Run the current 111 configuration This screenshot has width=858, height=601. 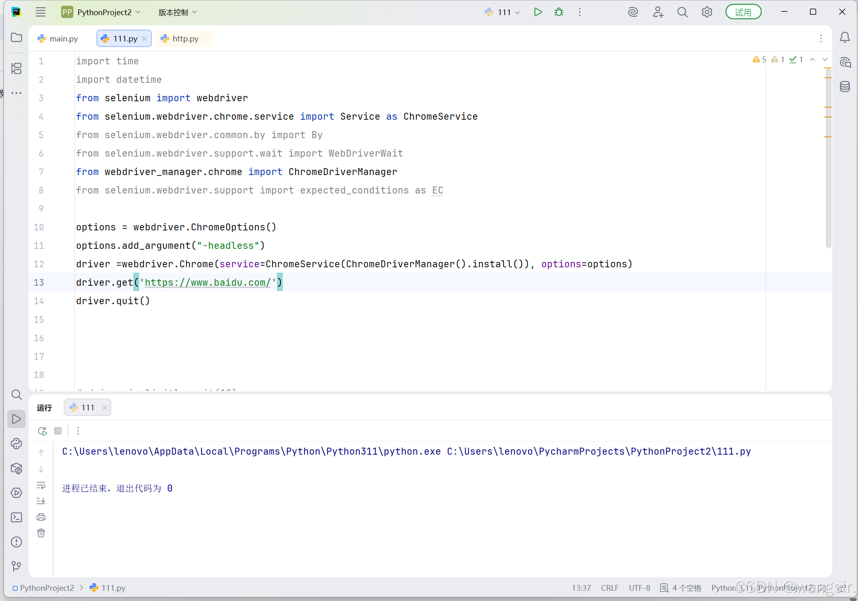[538, 12]
